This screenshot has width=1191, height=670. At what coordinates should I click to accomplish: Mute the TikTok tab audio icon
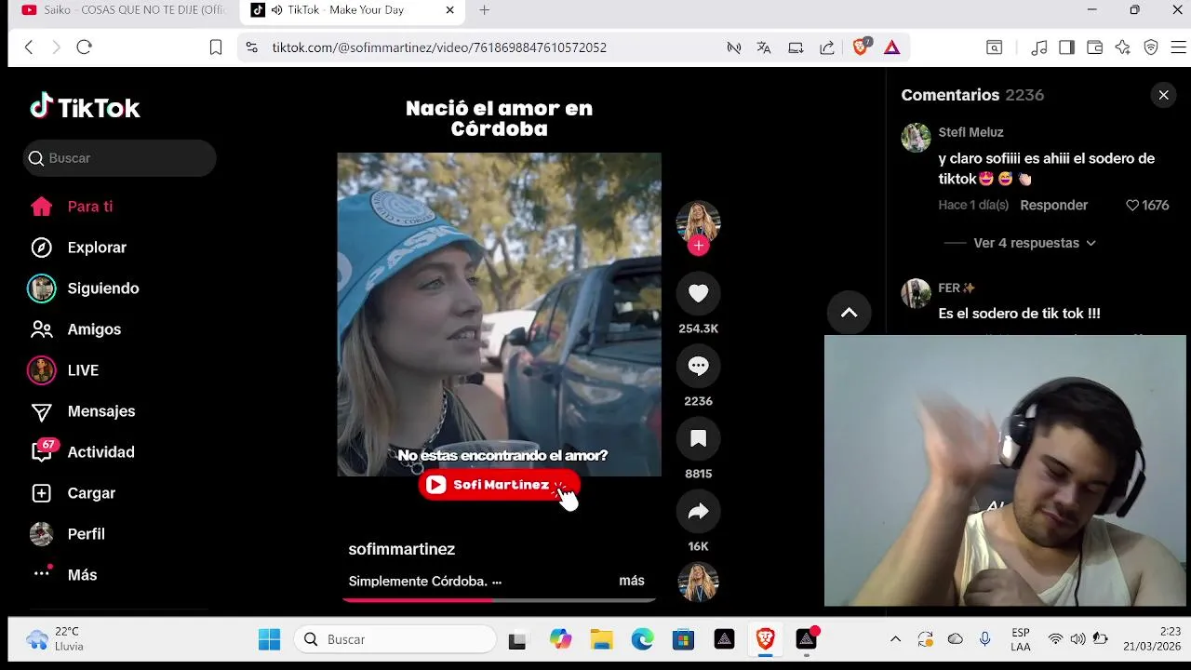[276, 10]
